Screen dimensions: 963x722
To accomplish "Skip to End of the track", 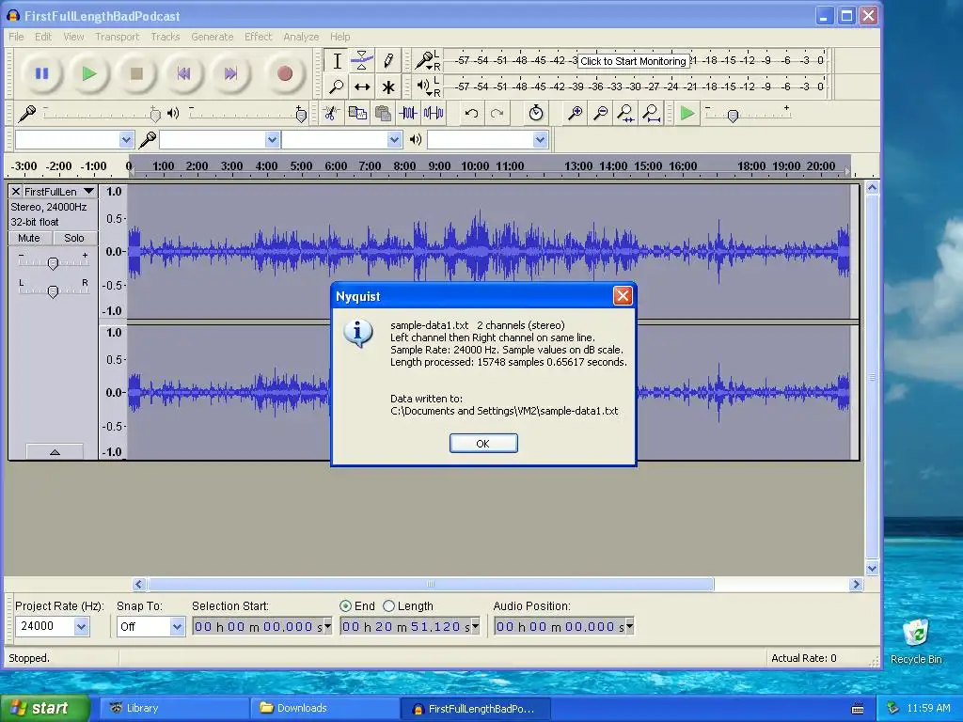I will point(230,73).
